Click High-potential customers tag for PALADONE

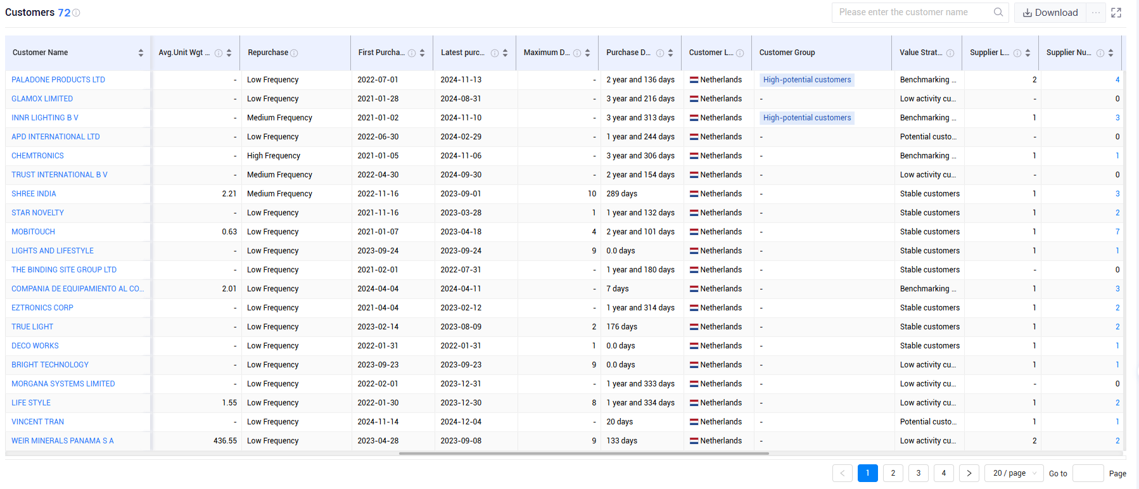(807, 80)
